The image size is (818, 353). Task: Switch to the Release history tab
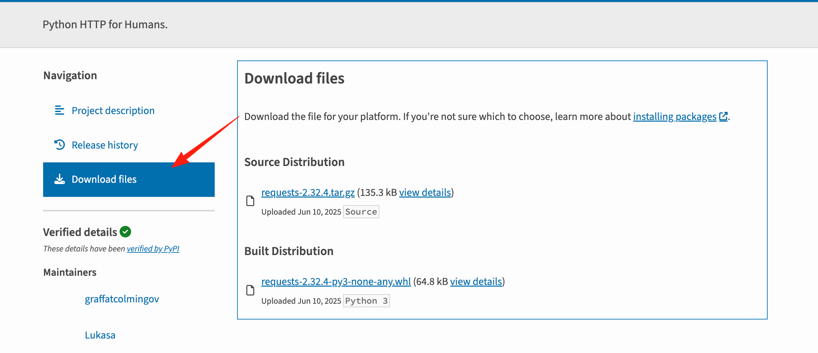point(104,145)
